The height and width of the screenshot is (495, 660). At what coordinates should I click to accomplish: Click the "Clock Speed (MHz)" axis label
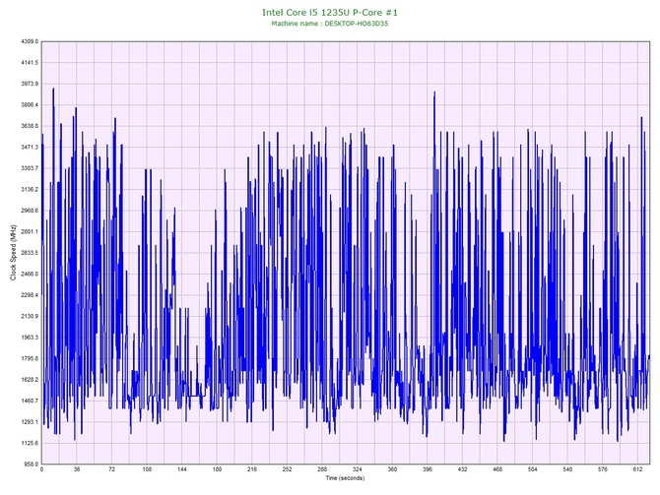13,253
